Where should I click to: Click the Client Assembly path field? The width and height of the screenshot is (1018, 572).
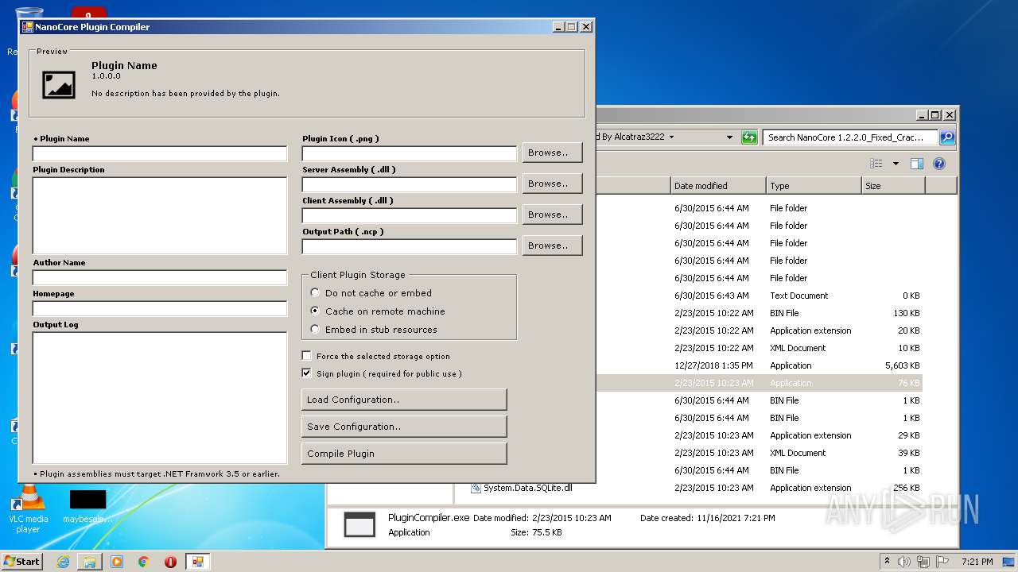pos(410,215)
